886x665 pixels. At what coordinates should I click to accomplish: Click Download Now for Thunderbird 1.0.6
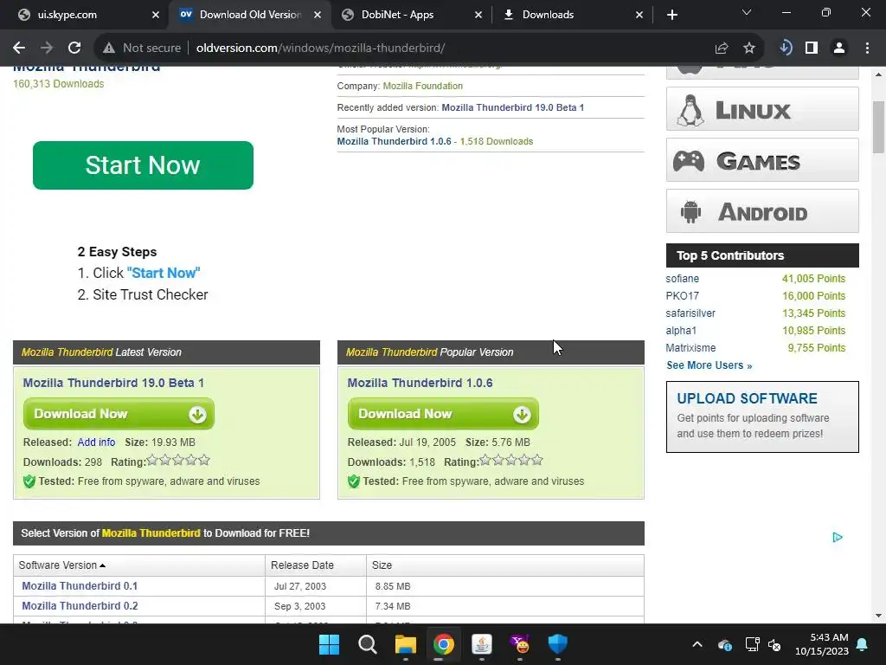click(443, 414)
